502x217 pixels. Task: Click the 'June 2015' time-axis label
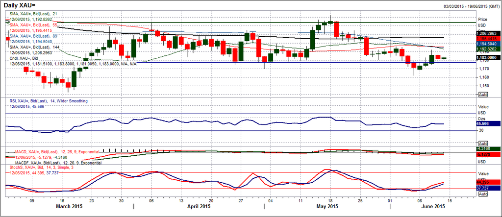point(433,206)
